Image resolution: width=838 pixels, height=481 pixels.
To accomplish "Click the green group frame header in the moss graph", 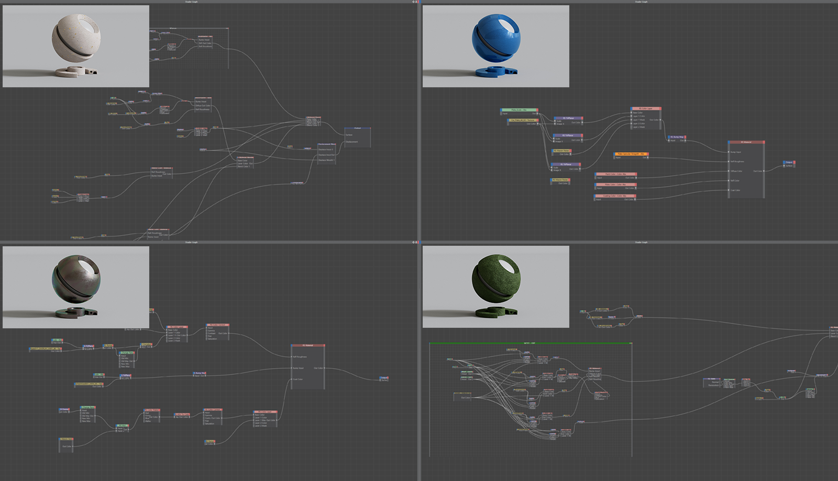I will (x=530, y=343).
